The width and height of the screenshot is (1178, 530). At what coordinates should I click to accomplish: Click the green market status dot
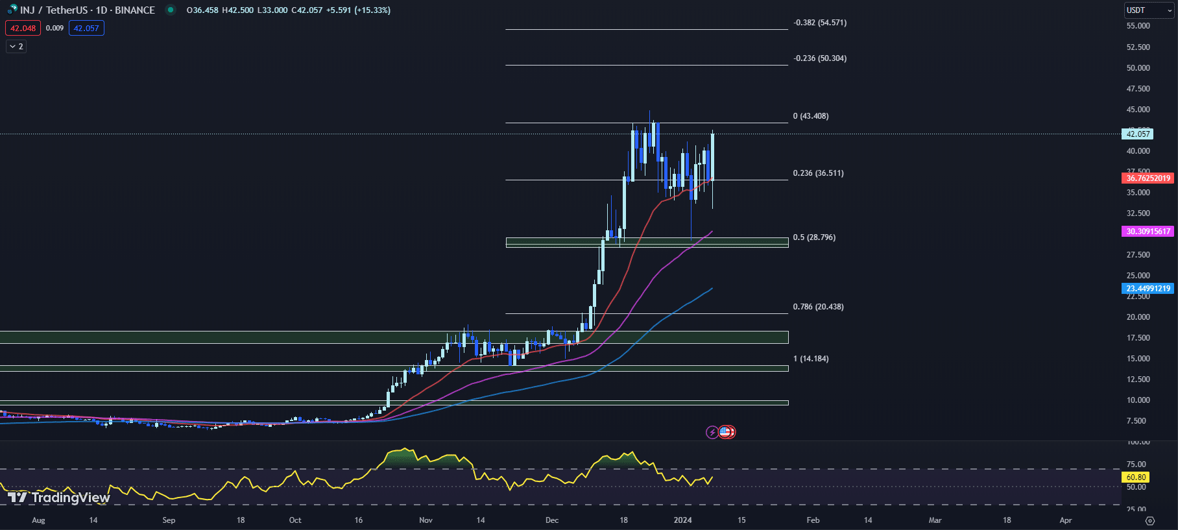click(x=170, y=10)
